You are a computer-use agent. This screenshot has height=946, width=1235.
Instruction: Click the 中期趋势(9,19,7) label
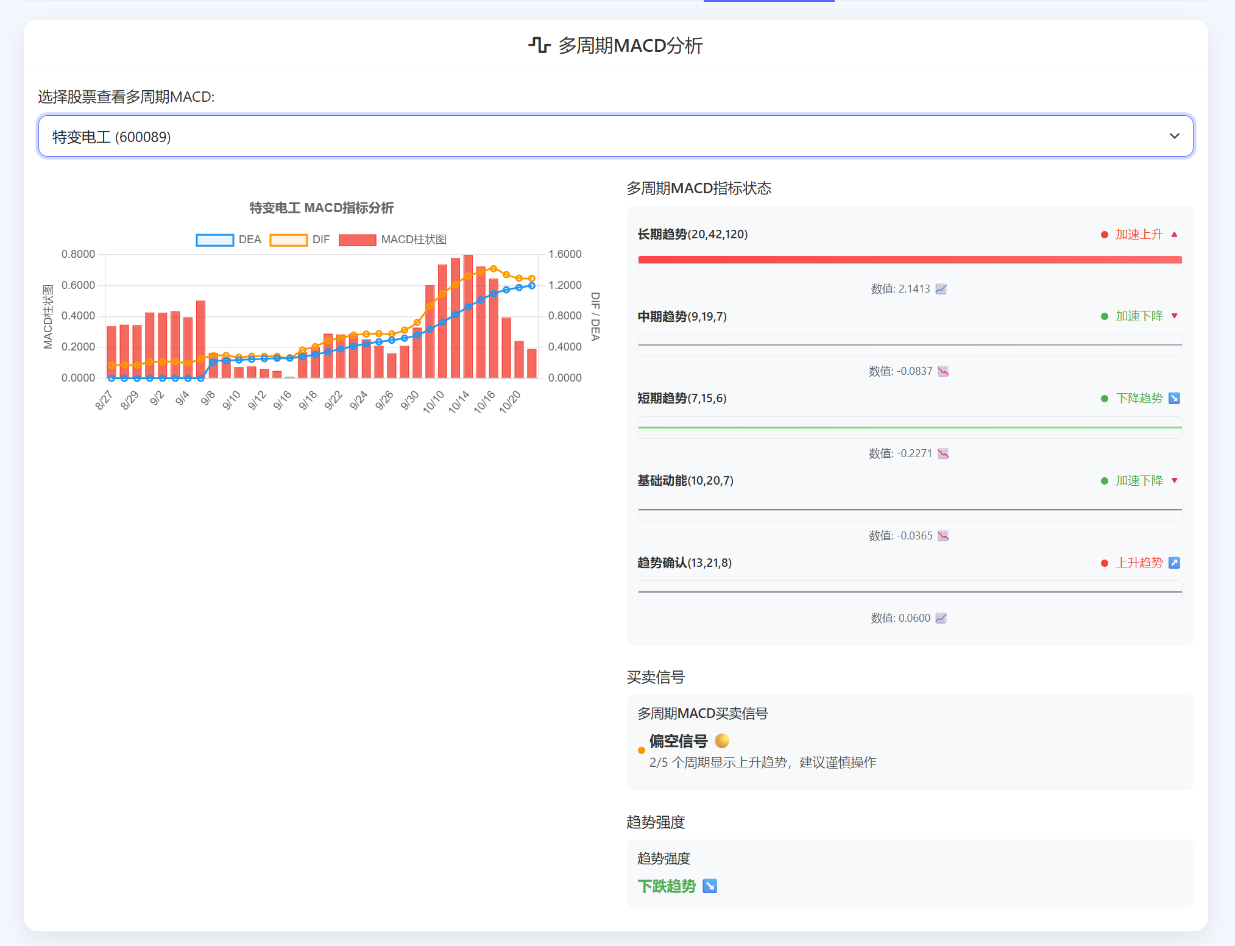682,316
